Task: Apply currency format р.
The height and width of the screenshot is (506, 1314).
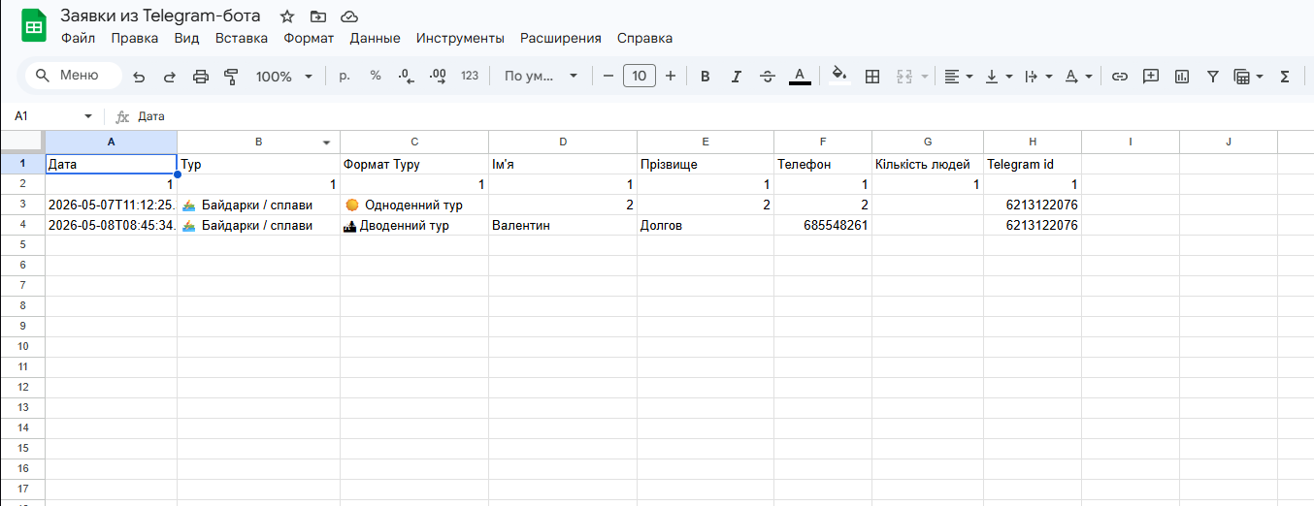Action: click(x=345, y=76)
